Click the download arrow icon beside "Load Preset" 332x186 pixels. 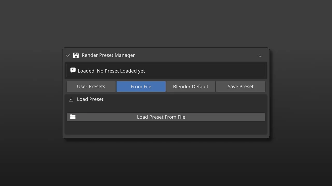click(x=71, y=99)
